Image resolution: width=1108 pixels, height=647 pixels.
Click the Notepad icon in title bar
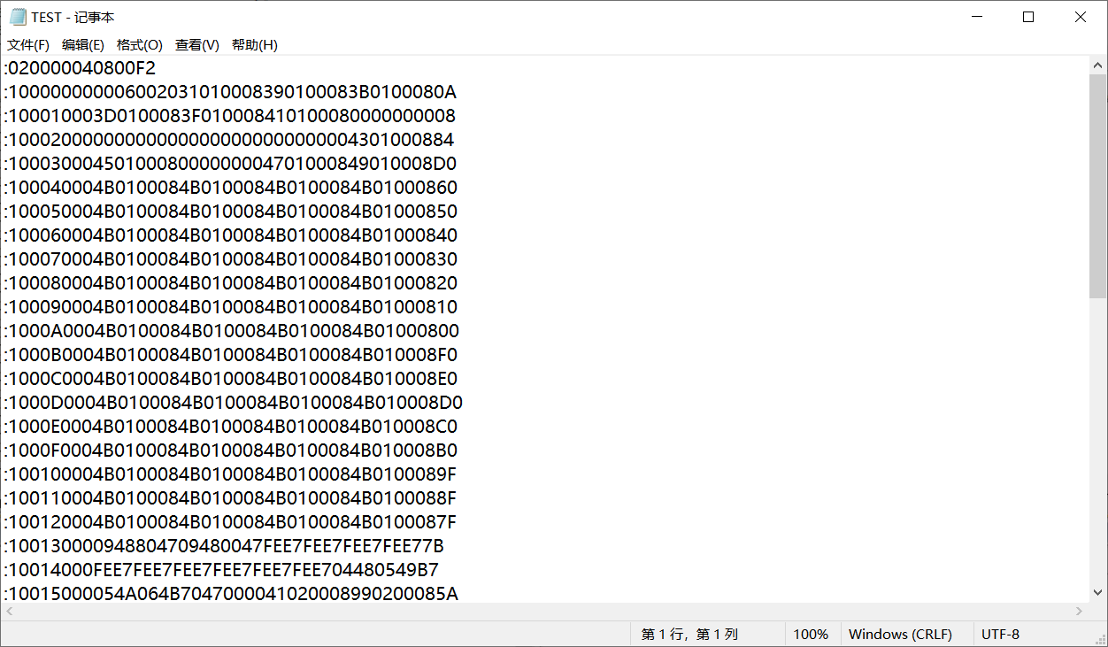coord(18,17)
